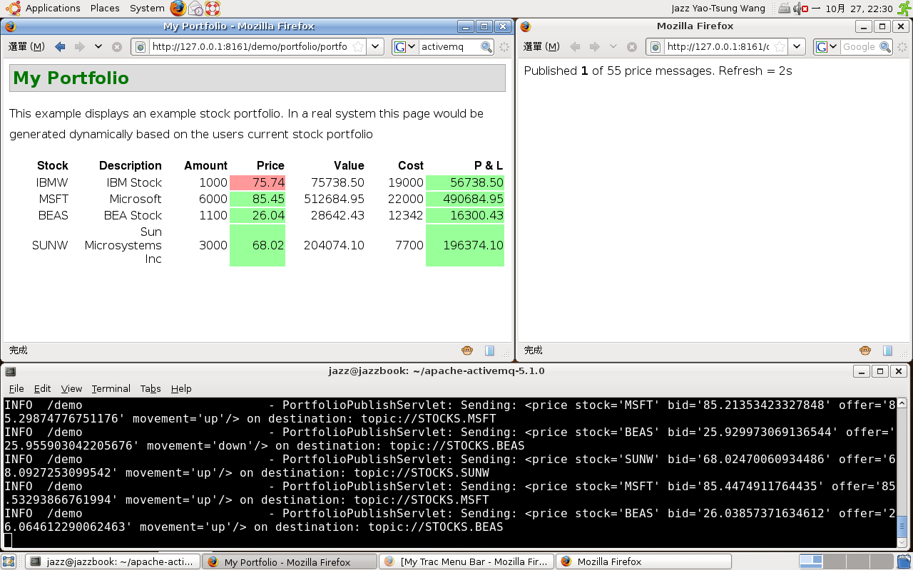Click terminal window menu icon in title bar
The height and width of the screenshot is (570, 913).
coord(10,371)
